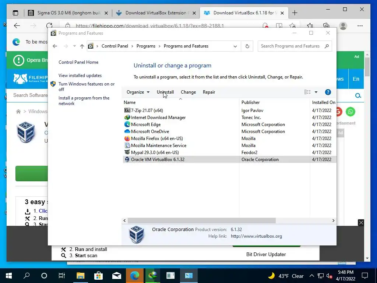This screenshot has height=283, width=377.
Task: Open Edge Favorites star-list icon
Action: click(x=310, y=25)
